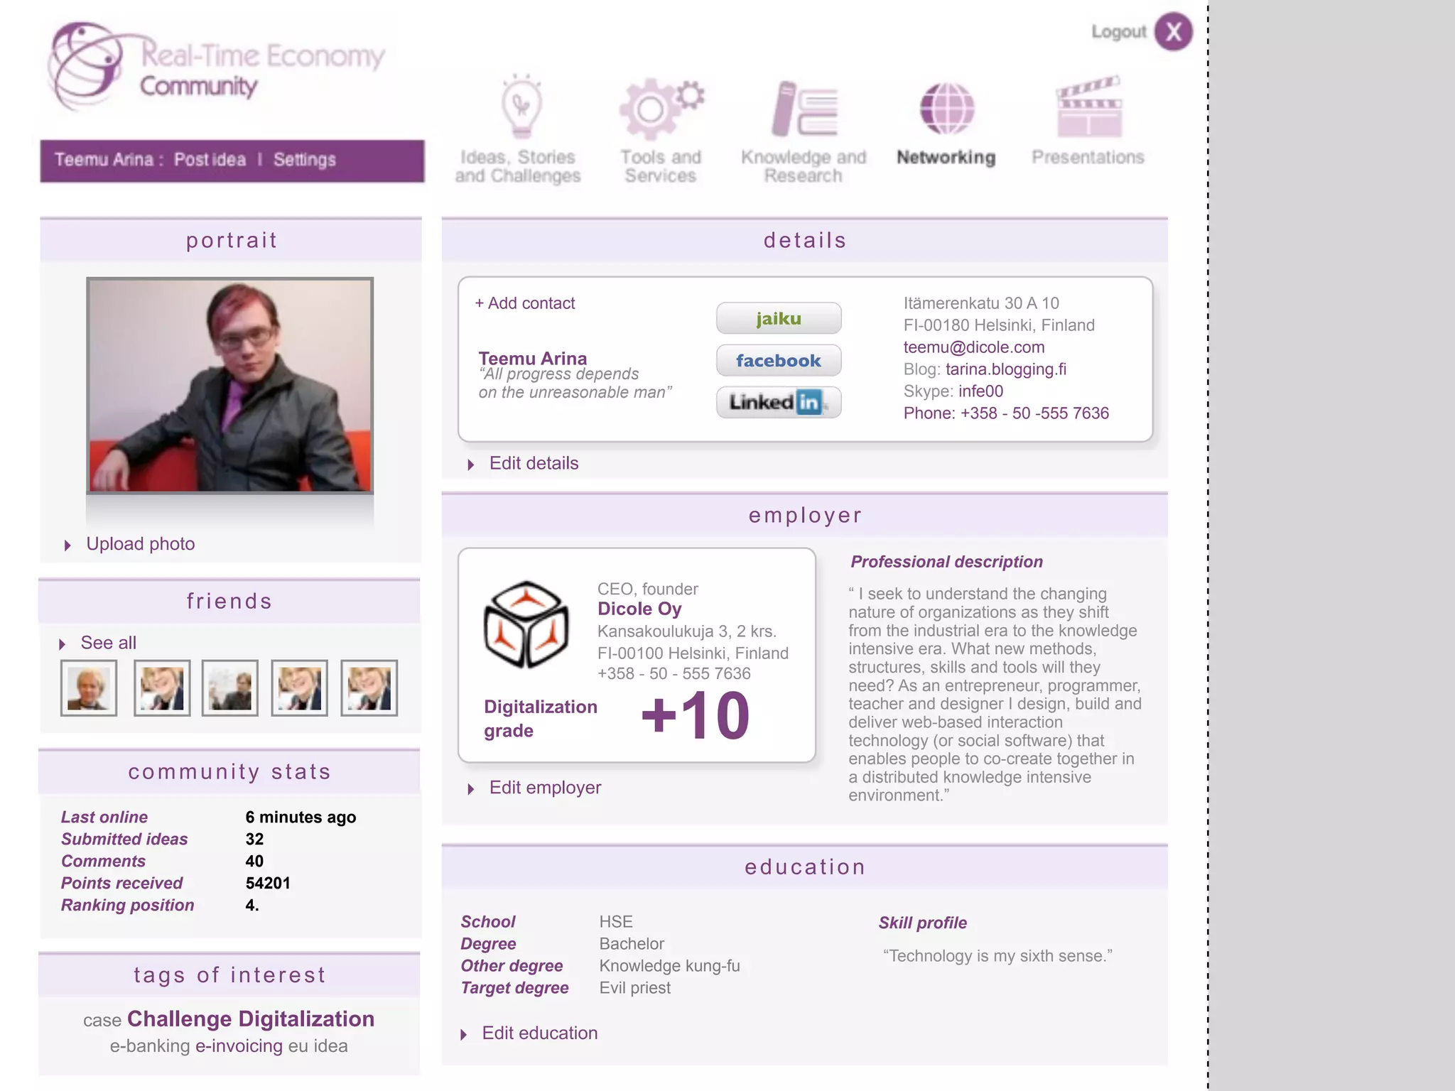Expand the Edit education arrow

(x=464, y=1035)
